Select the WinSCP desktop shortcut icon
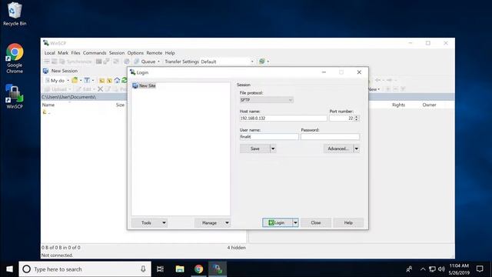The image size is (492, 277). [15, 97]
